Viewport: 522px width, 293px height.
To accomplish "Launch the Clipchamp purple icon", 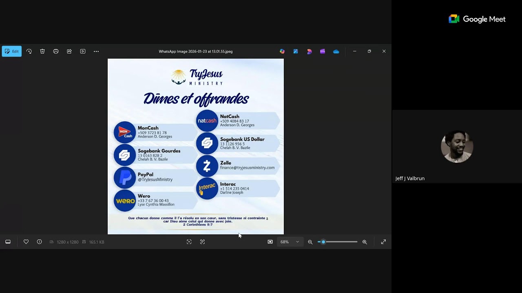I will [323, 51].
